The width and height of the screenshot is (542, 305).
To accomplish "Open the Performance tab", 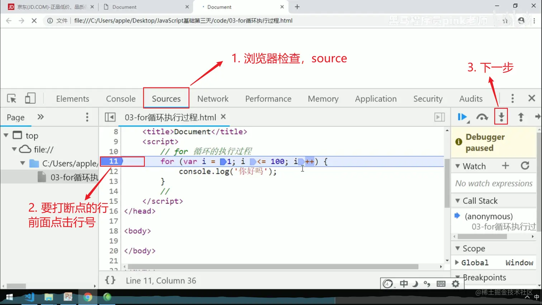I will tap(268, 99).
